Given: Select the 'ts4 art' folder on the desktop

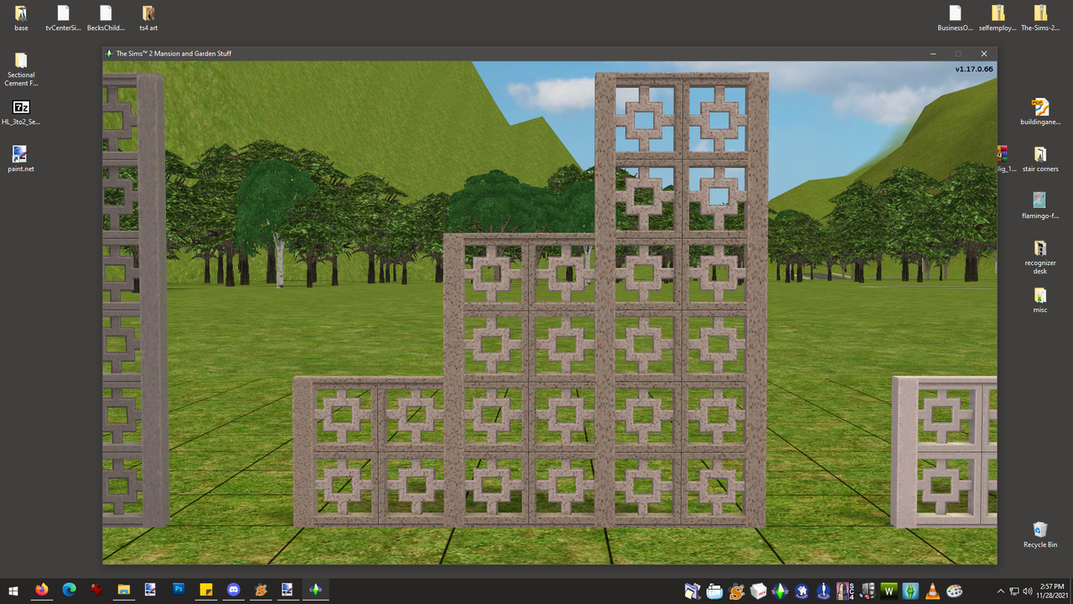Looking at the screenshot, I should pos(148,18).
